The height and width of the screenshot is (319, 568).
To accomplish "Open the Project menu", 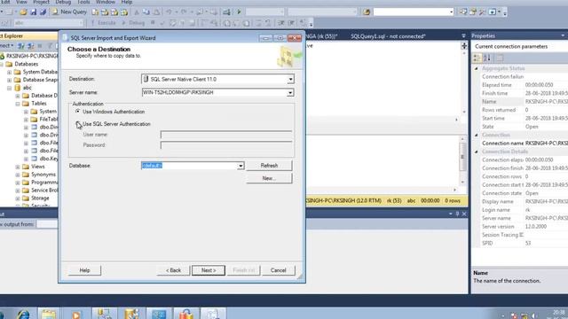I will (41, 2).
